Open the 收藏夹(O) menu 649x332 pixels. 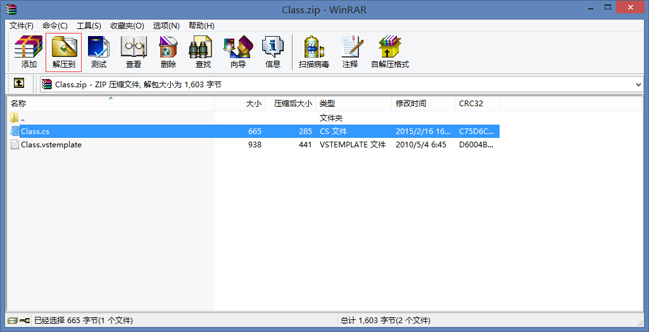point(127,26)
